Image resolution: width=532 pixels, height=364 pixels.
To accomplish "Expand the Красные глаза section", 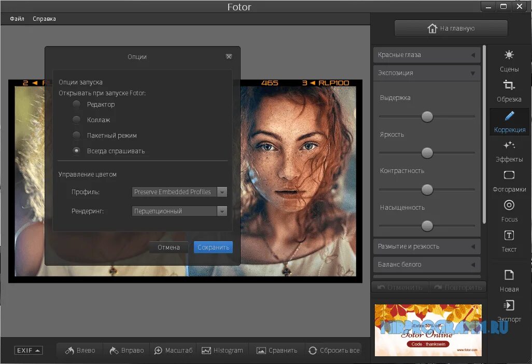I will [427, 55].
